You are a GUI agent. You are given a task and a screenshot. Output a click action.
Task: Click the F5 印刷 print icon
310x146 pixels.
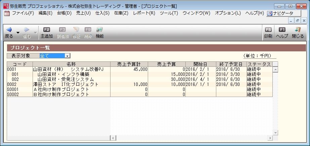pyautogui.click(x=268, y=33)
